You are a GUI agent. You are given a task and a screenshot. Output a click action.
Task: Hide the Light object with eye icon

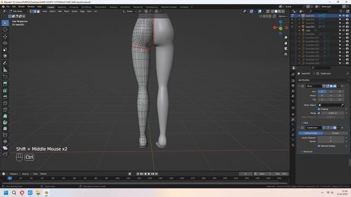343,31
